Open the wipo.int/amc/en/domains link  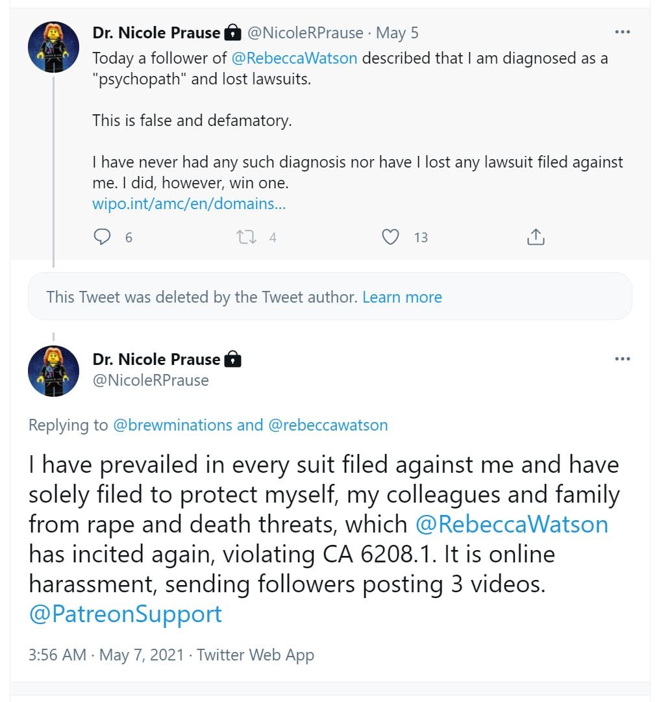click(x=189, y=204)
